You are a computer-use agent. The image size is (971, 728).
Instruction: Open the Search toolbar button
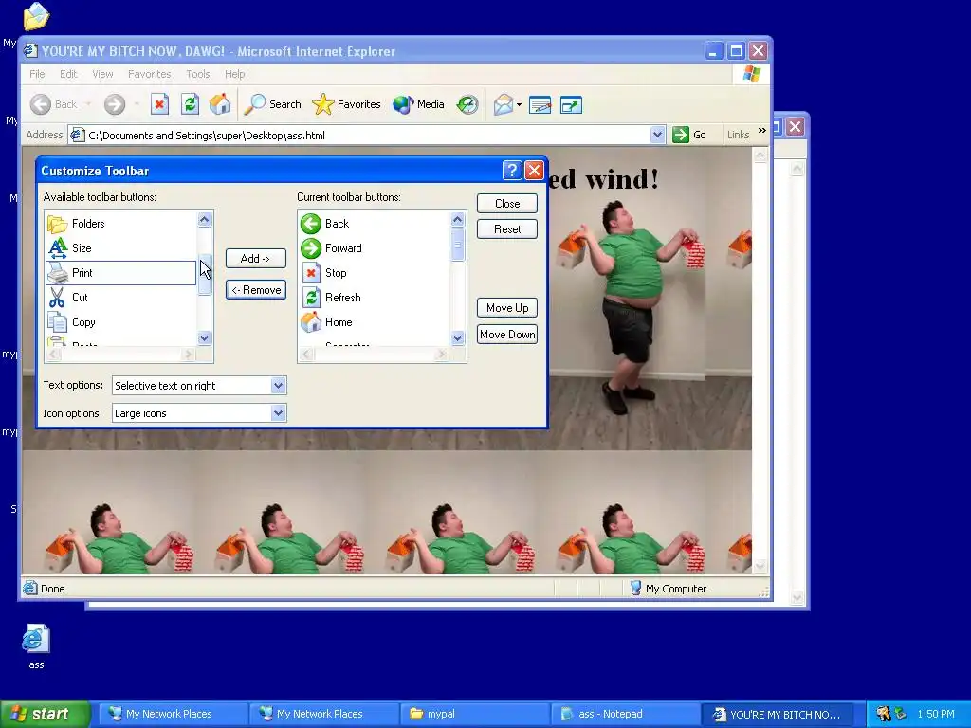272,104
